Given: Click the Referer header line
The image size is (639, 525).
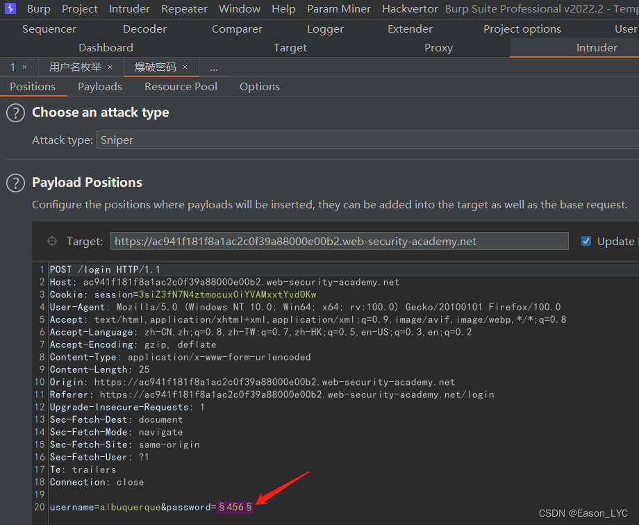Looking at the screenshot, I should [x=272, y=394].
